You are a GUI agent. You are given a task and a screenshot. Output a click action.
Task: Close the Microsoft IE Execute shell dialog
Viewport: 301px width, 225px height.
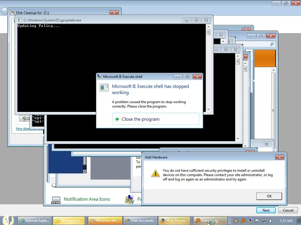coord(197,76)
